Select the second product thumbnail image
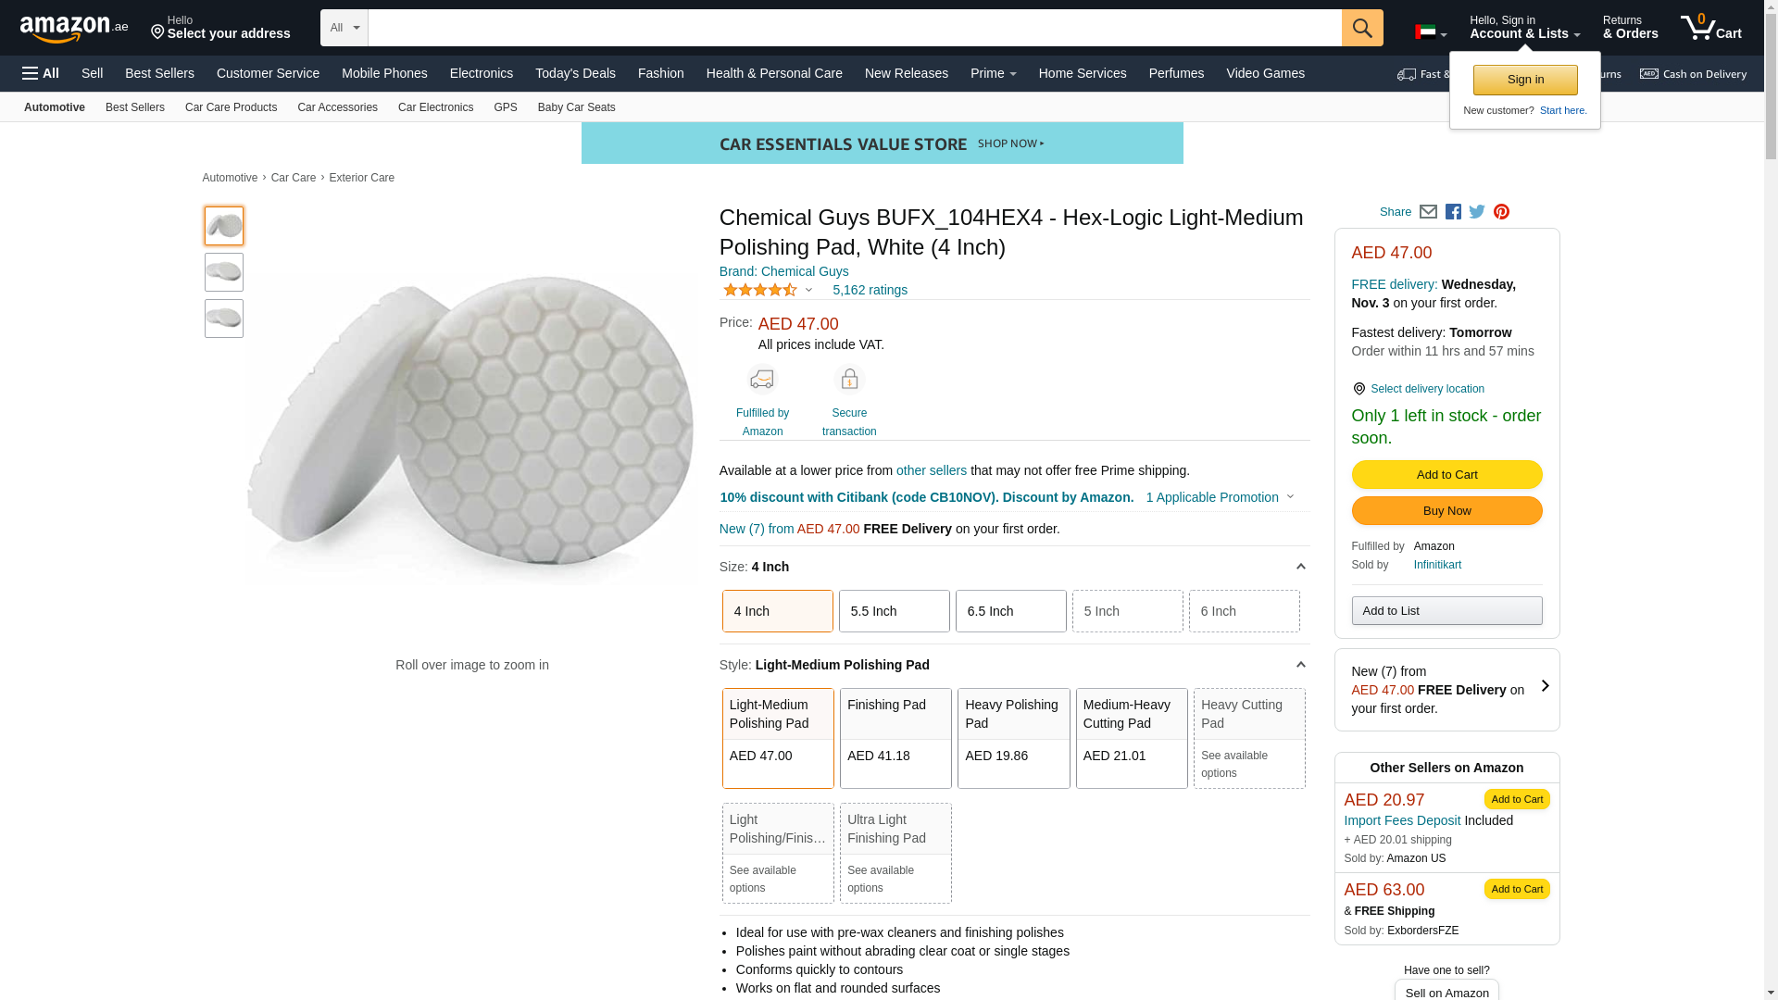Viewport: 1778px width, 1000px height. coord(224,272)
